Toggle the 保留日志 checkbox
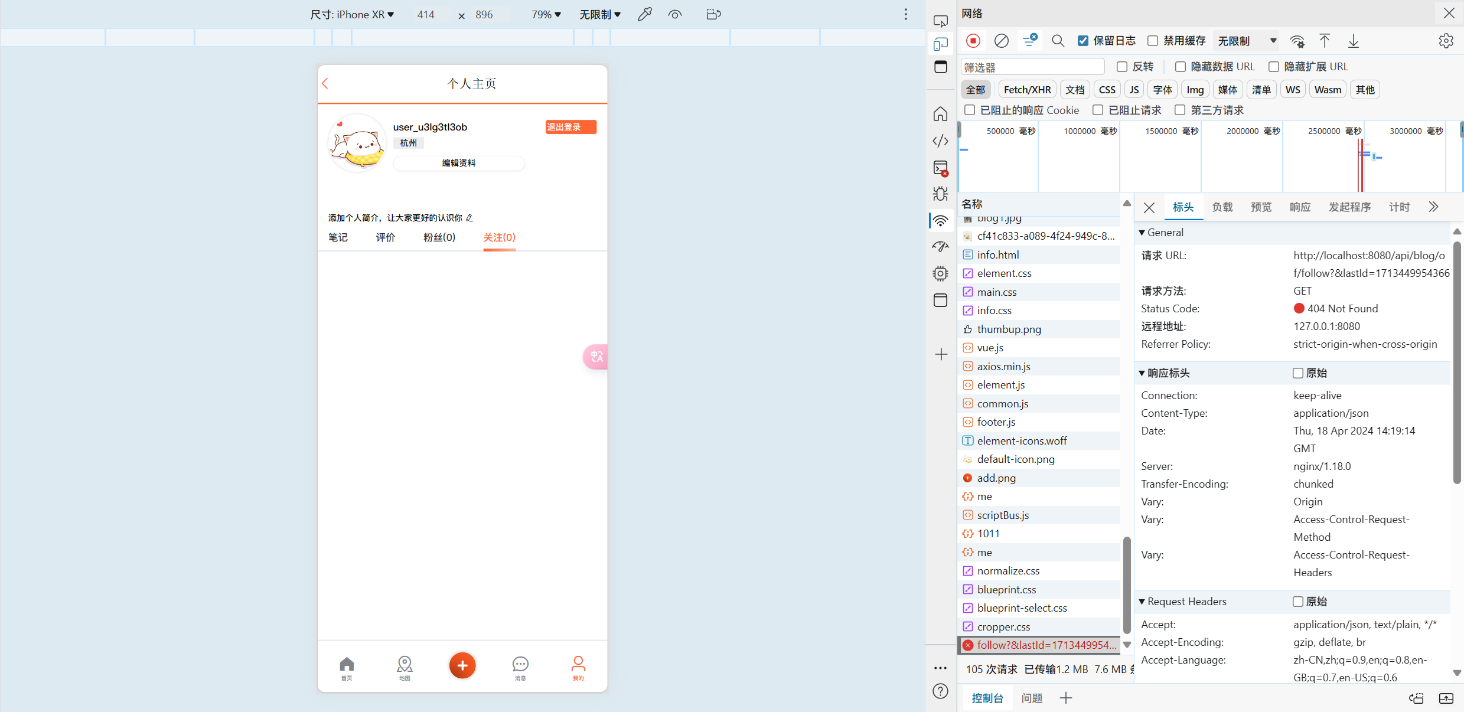The height and width of the screenshot is (712, 1464). (x=1083, y=41)
